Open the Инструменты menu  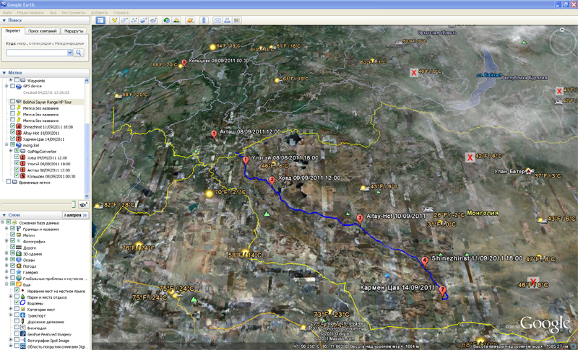point(74,12)
